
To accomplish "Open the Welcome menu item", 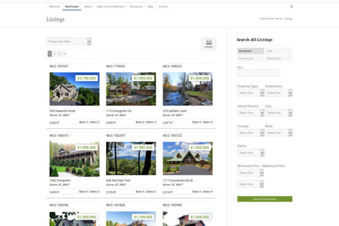I will coord(54,6).
